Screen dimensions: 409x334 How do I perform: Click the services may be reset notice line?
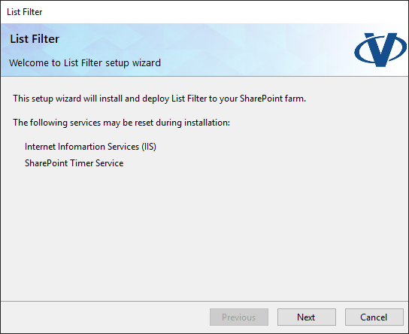click(x=122, y=123)
